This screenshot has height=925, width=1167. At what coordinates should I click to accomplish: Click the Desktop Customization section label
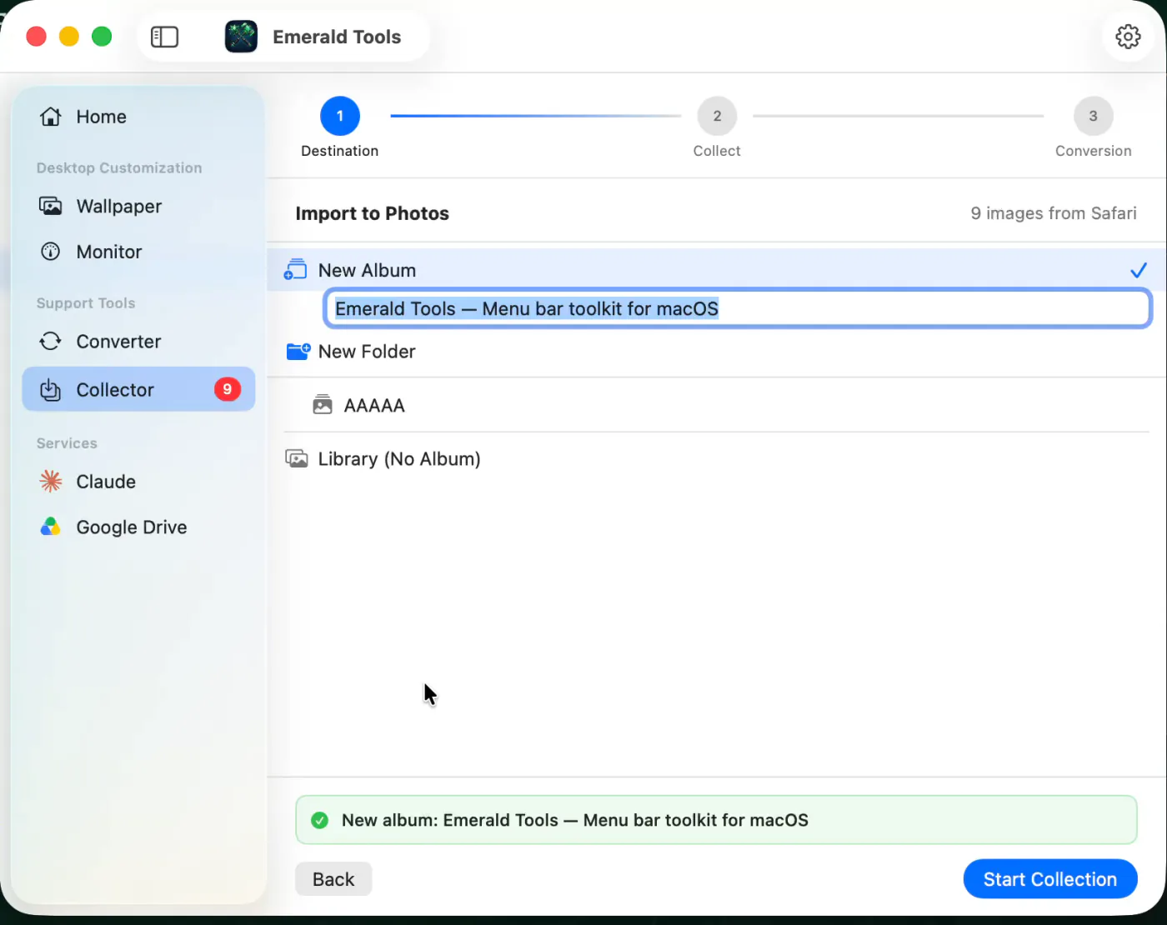[119, 167]
